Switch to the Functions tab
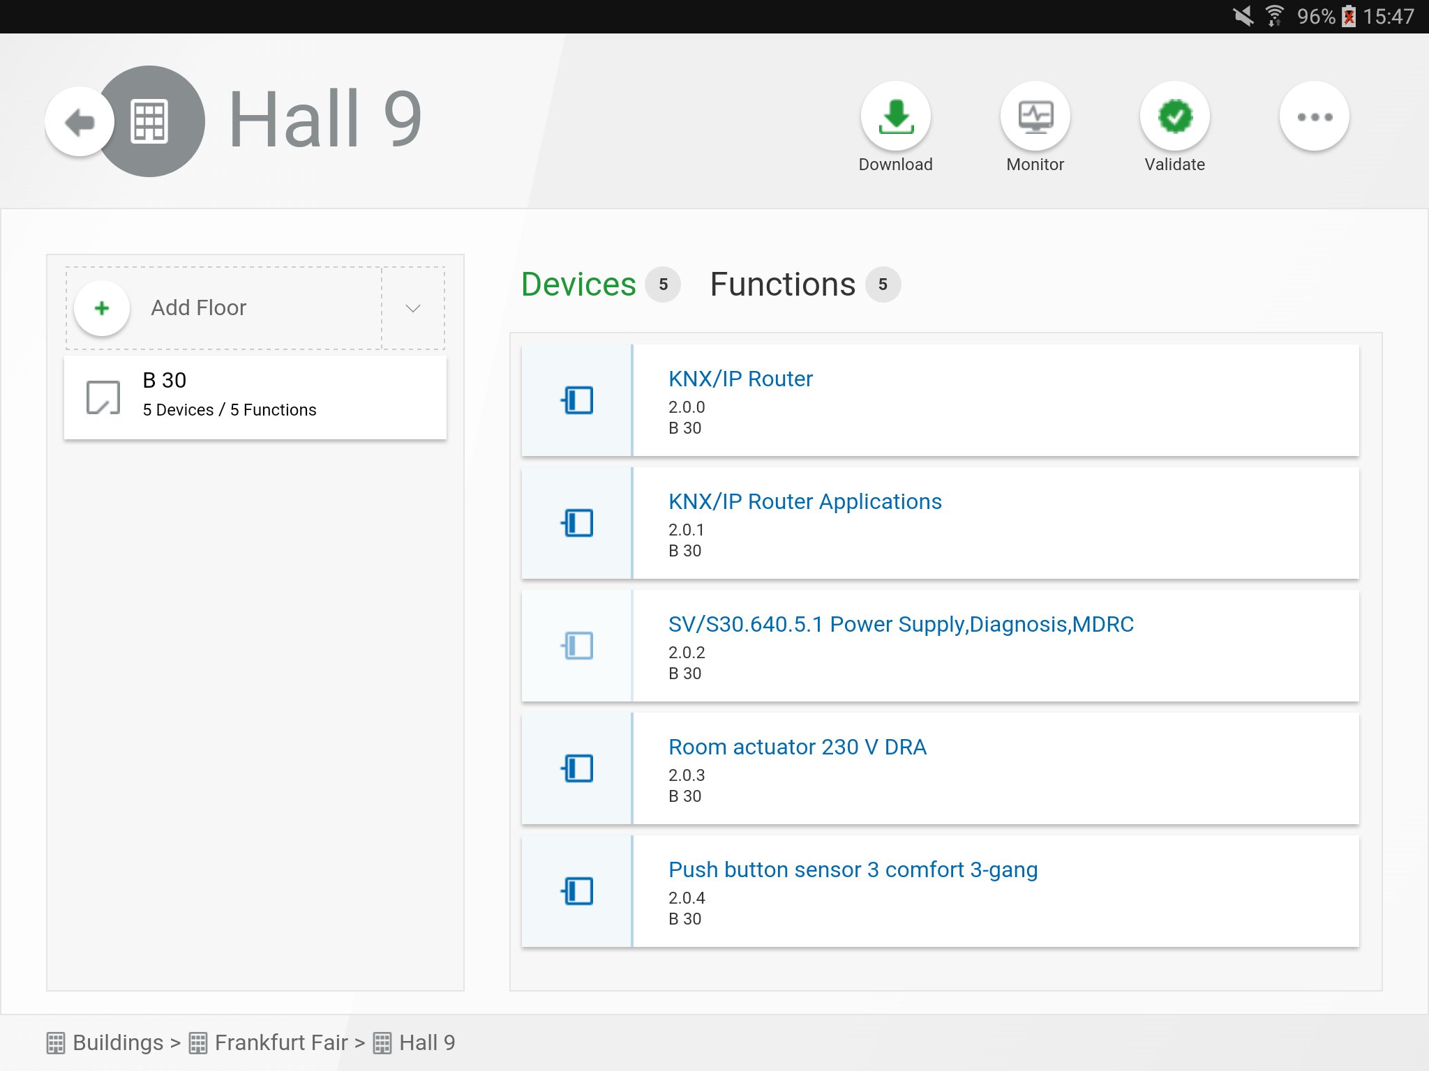Viewport: 1429px width, 1071px height. (783, 284)
